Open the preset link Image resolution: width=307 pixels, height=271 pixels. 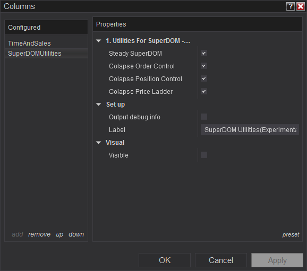tap(291, 234)
